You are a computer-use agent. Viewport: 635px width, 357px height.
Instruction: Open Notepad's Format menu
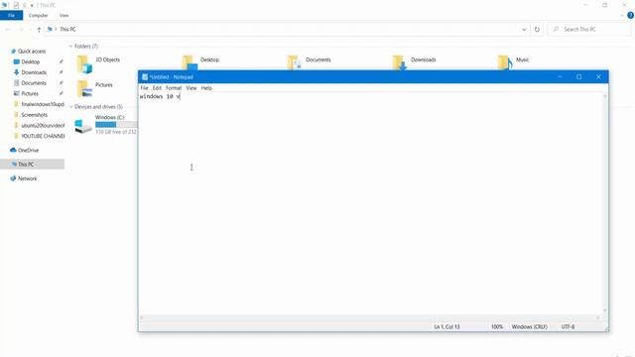click(x=174, y=88)
